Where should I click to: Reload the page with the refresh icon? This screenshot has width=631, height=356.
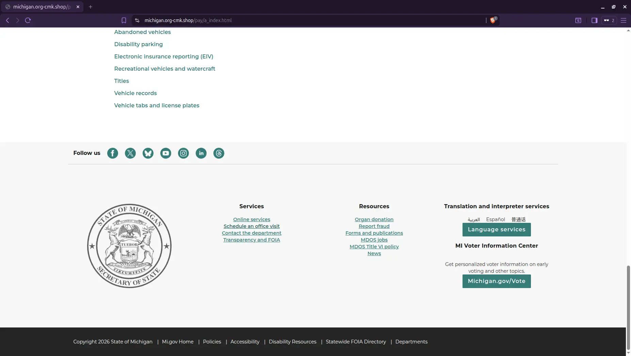point(28,20)
